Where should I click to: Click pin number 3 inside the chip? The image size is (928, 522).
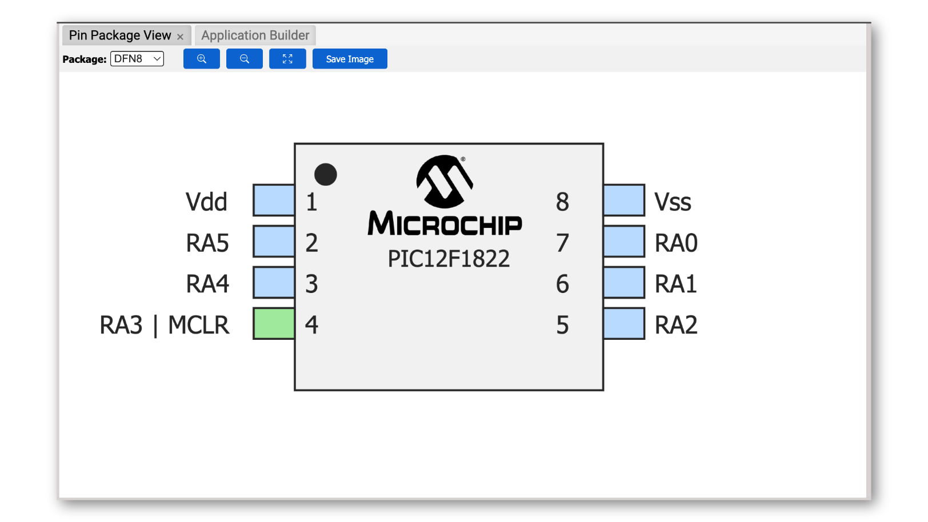pyautogui.click(x=311, y=284)
